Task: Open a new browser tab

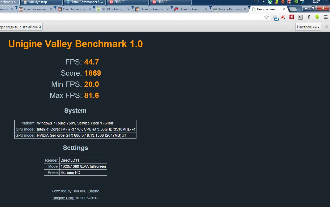Action: pos(293,9)
